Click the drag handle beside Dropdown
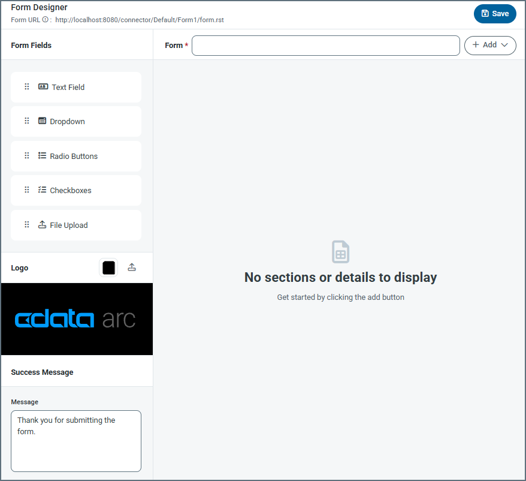The image size is (526, 481). (x=26, y=121)
